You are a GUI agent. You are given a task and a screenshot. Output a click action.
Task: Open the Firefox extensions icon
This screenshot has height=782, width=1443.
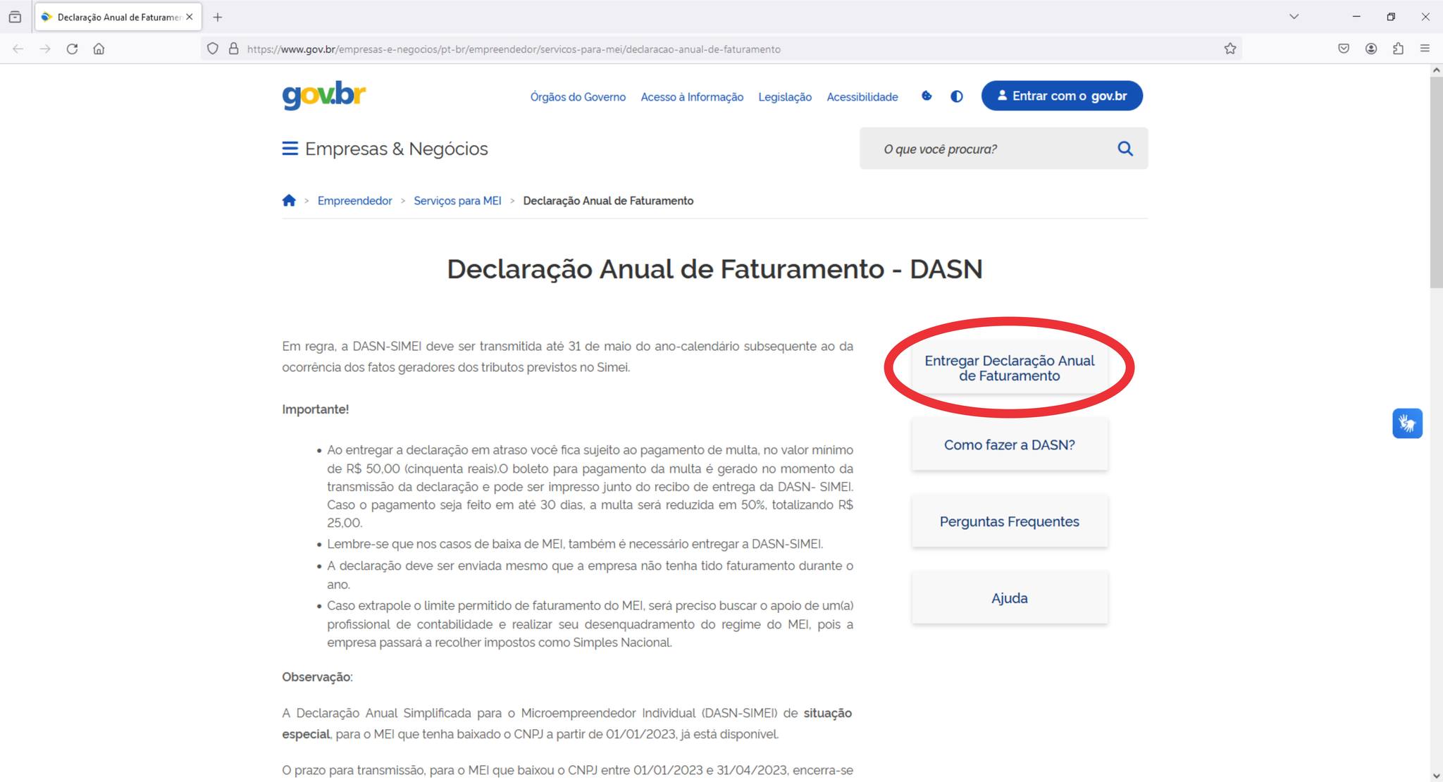[1398, 49]
